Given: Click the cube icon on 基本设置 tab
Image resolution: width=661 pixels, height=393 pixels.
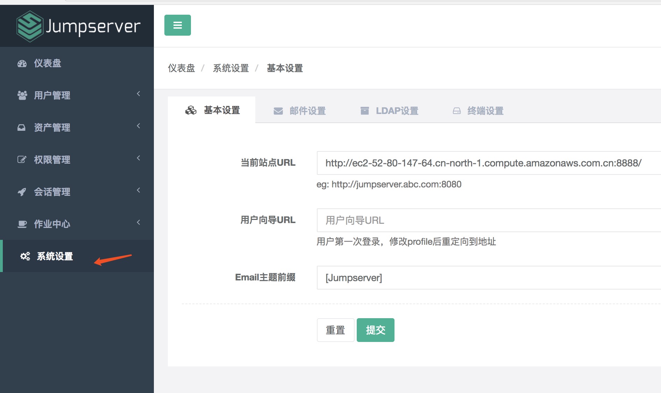Looking at the screenshot, I should point(191,110).
